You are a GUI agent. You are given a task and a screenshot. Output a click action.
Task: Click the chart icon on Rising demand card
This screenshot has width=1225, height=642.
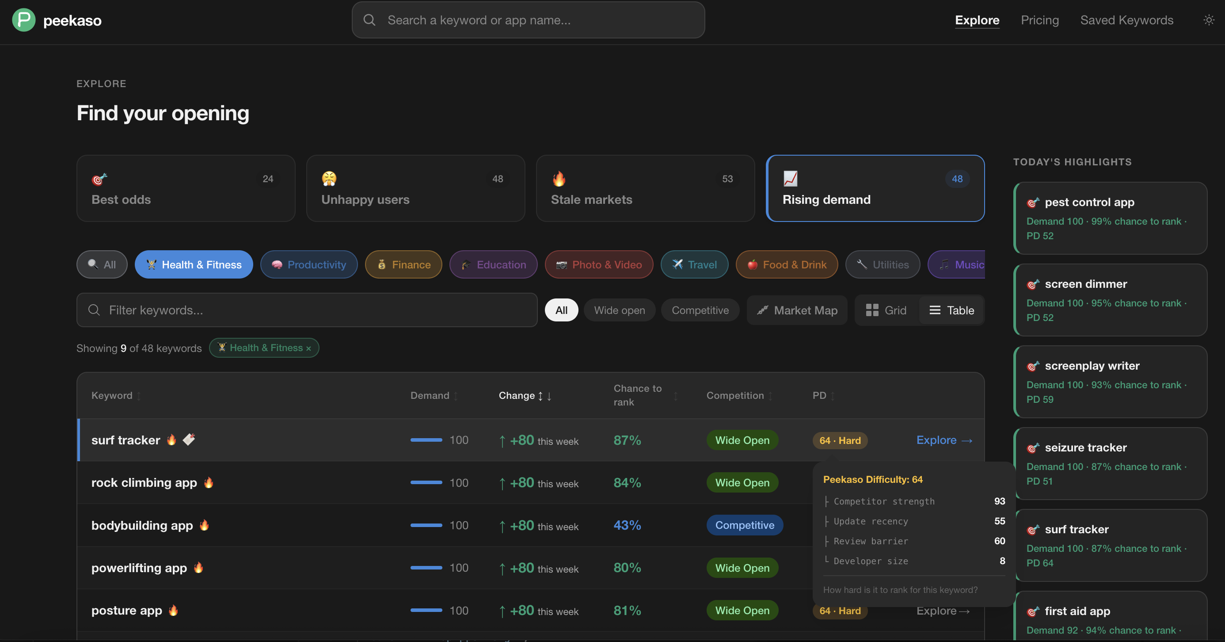click(x=790, y=179)
